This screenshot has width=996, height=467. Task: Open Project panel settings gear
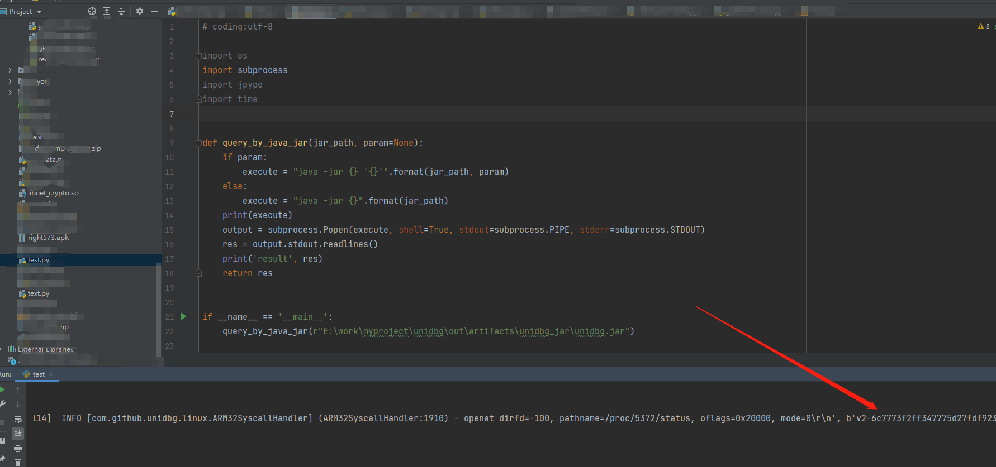pos(140,11)
